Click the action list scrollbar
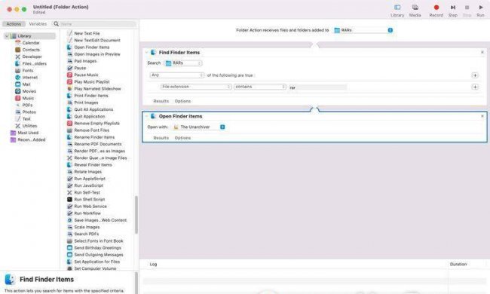Screen dimensions: 490x294 coord(136,215)
